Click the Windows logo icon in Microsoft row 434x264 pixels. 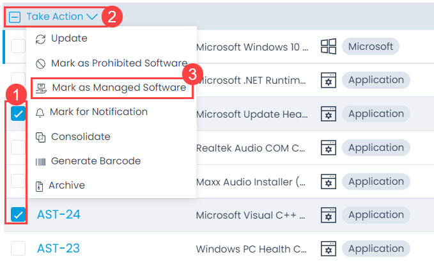coord(329,47)
